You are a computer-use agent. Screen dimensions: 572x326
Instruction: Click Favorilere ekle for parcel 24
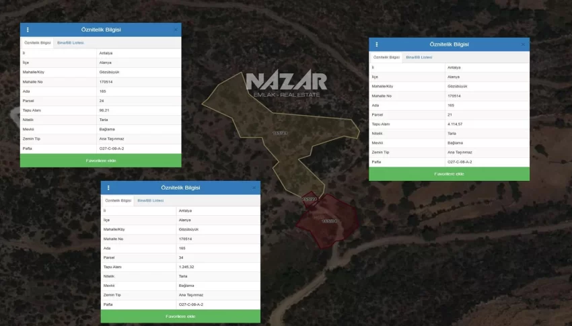click(100, 161)
